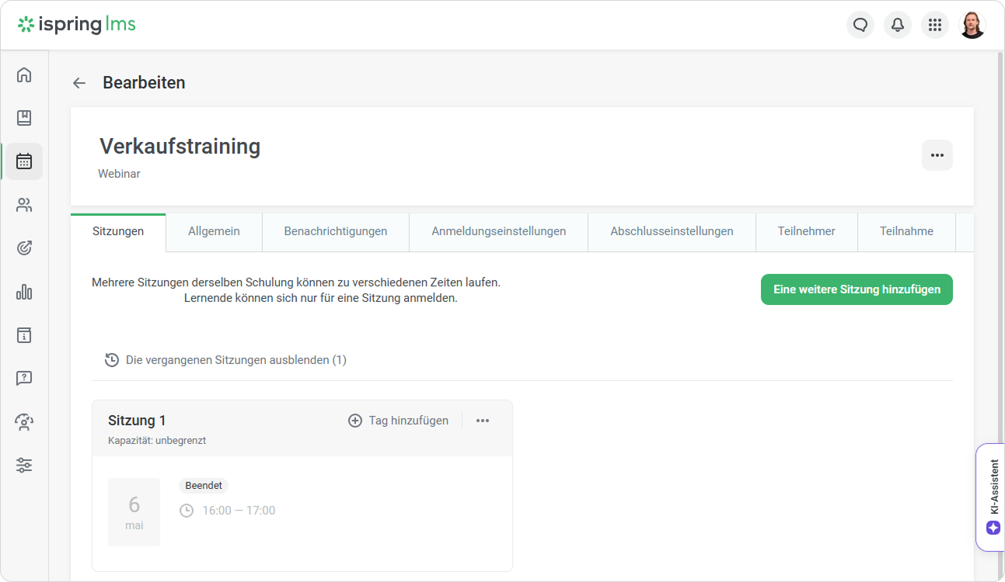Open the Home icon in sidebar
The image size is (1005, 582).
click(24, 74)
